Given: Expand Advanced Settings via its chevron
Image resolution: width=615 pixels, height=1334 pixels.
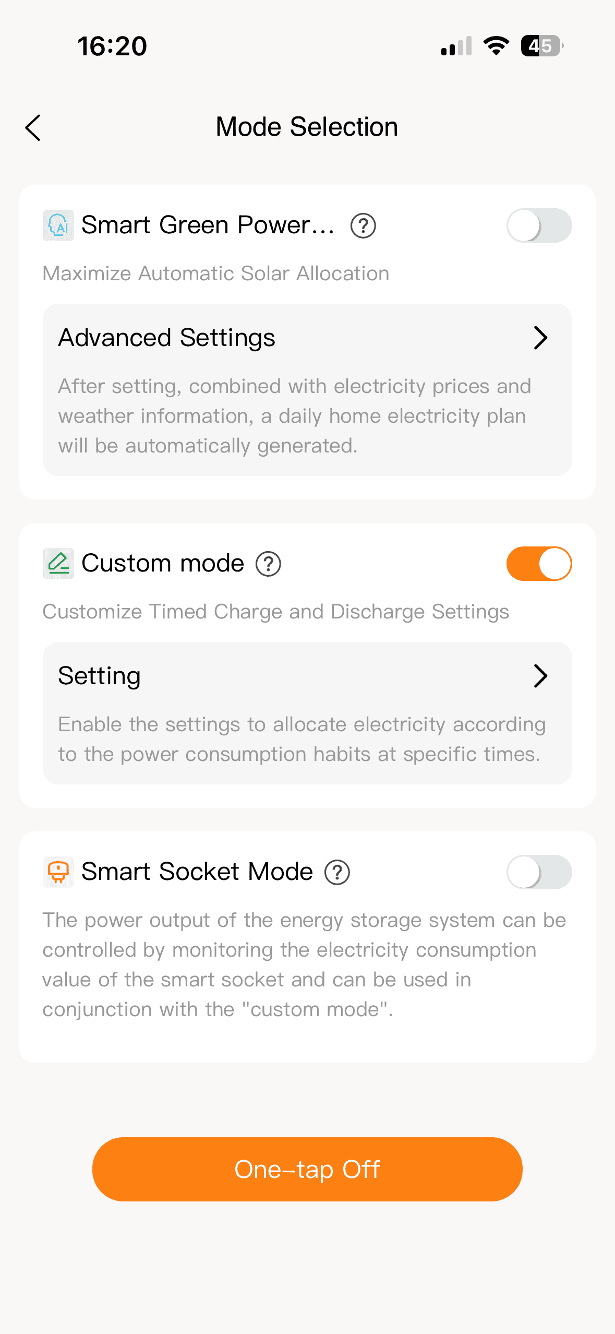Looking at the screenshot, I should (x=540, y=338).
